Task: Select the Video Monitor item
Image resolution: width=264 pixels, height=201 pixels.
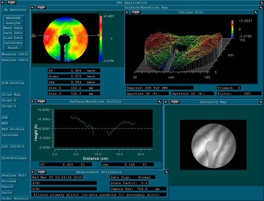Action: 15,198
